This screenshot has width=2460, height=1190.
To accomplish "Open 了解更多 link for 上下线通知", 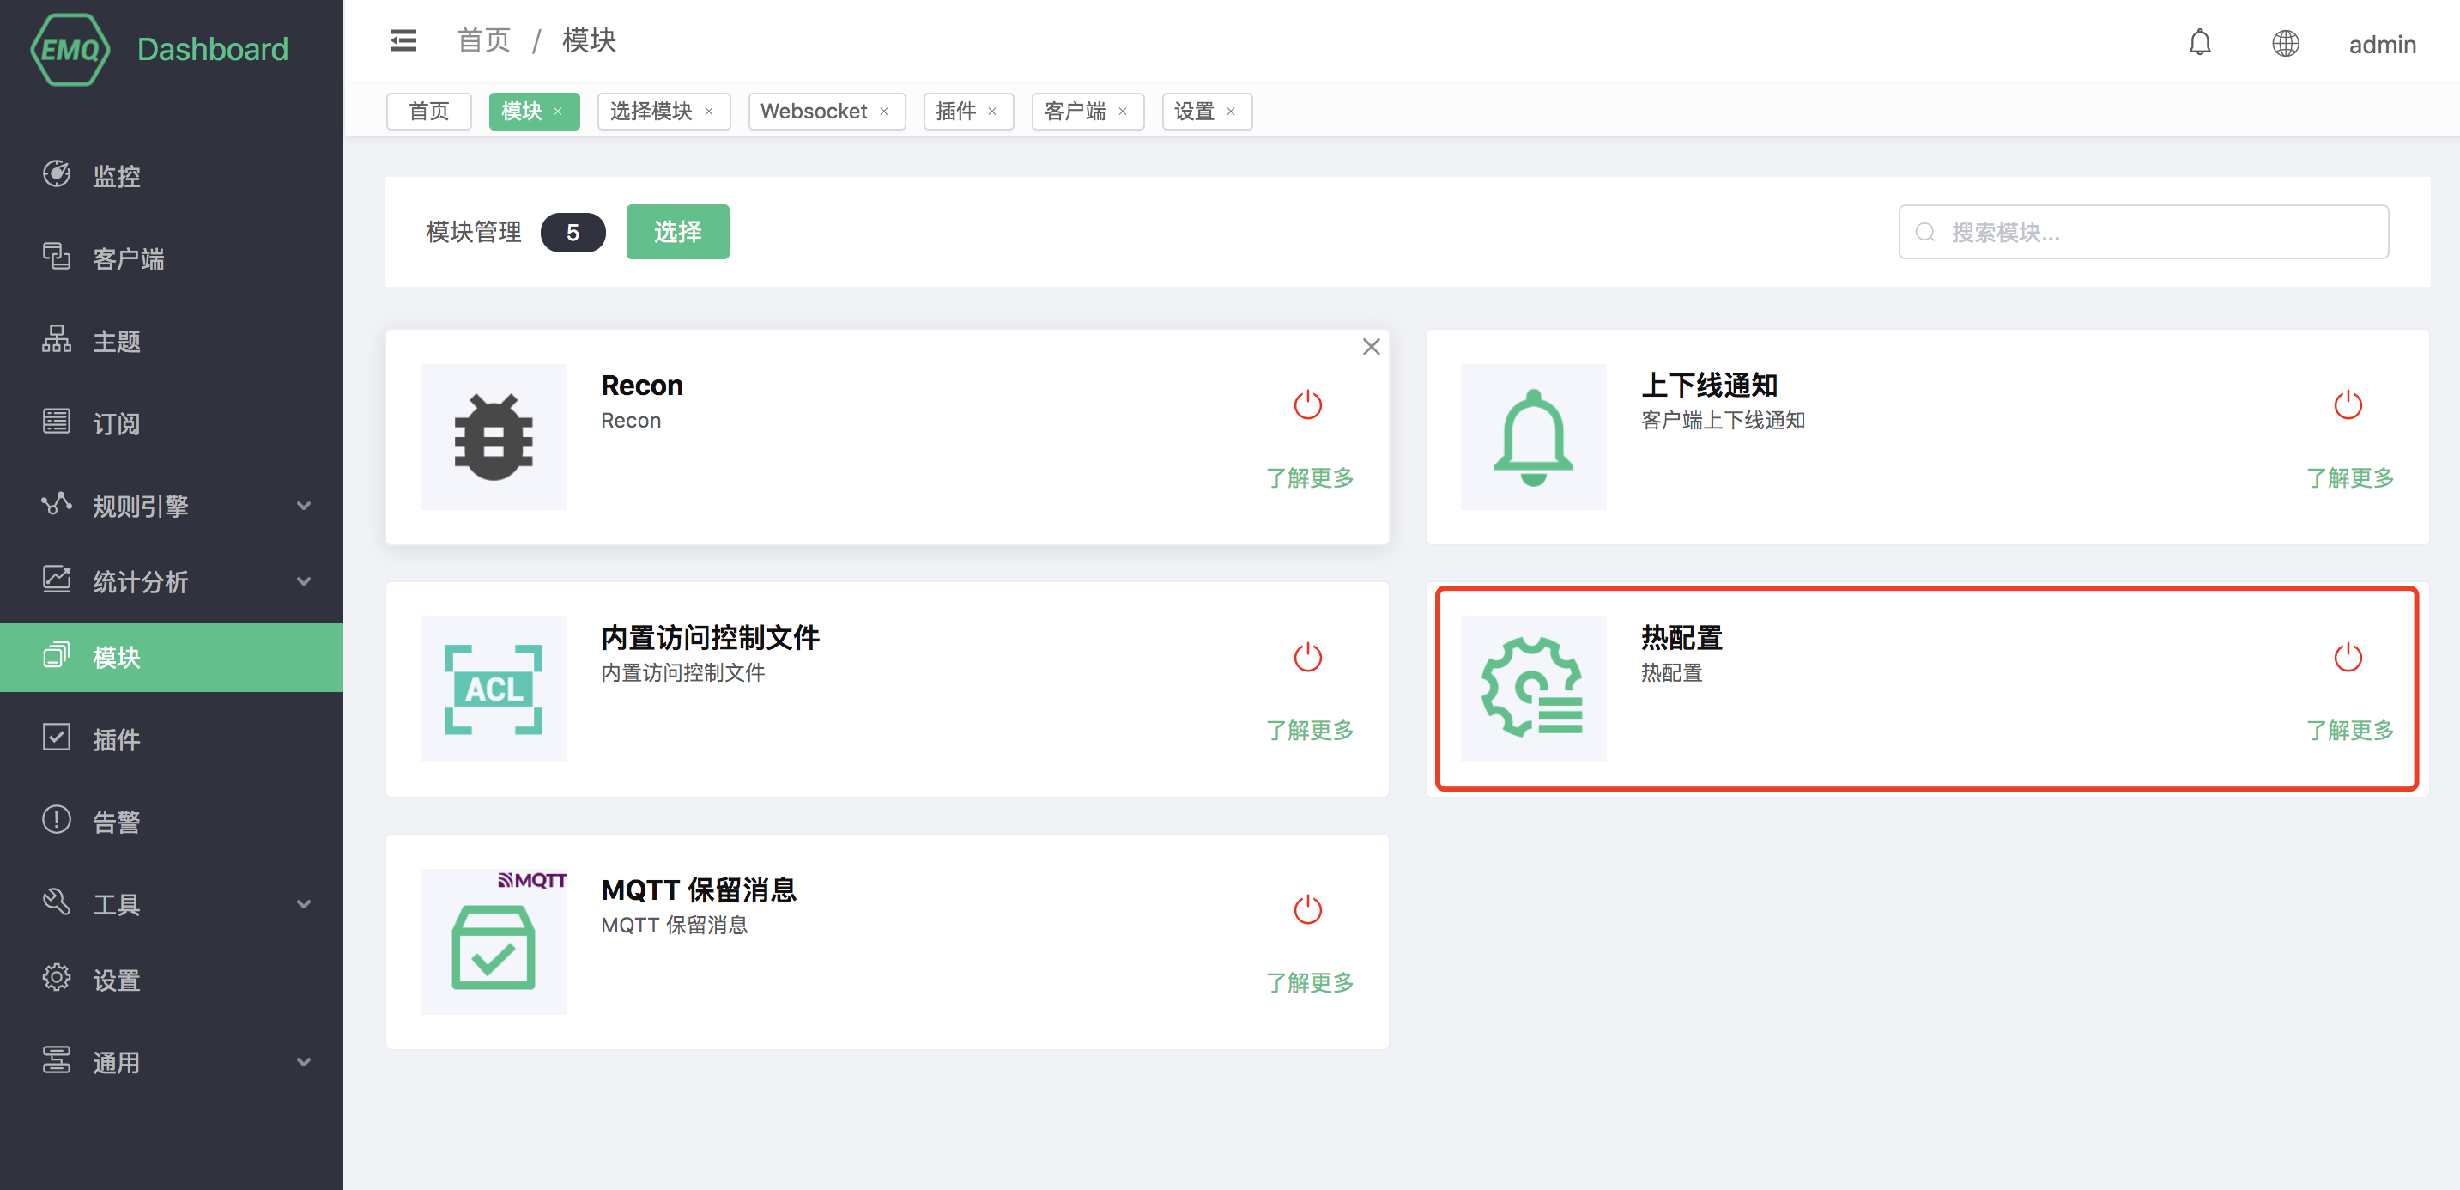I will click(x=2348, y=477).
